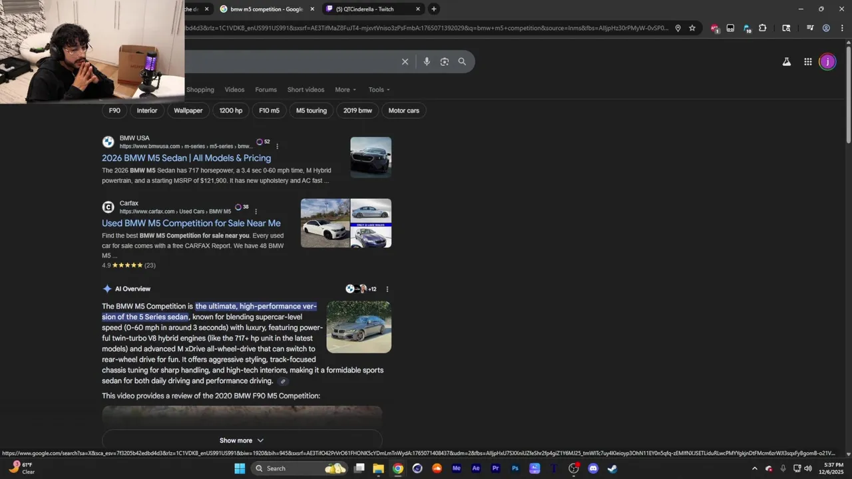Clear the search box with the X icon

405,62
